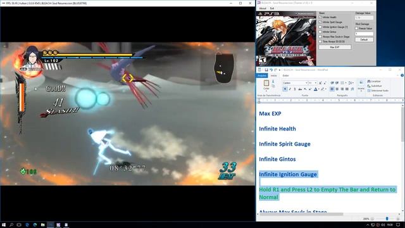Click the Mod Damage value field
This screenshot has width=405, height=228.
point(364,34)
